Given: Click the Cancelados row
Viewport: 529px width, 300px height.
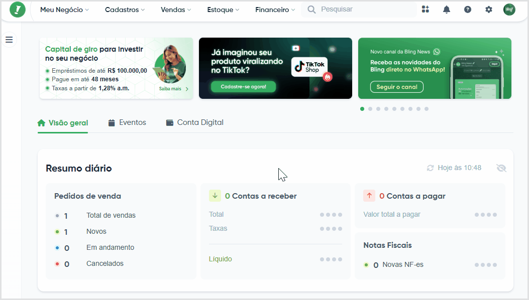Looking at the screenshot, I should [89, 263].
